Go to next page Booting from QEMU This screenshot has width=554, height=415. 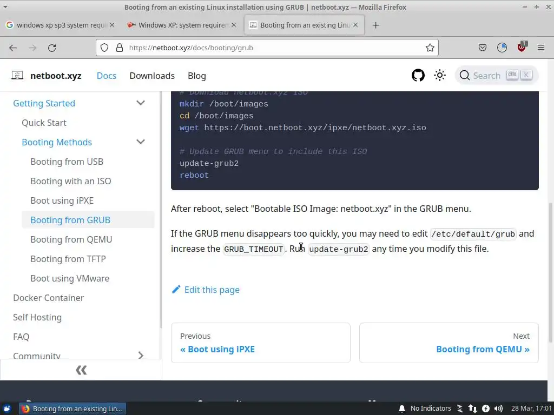point(449,343)
